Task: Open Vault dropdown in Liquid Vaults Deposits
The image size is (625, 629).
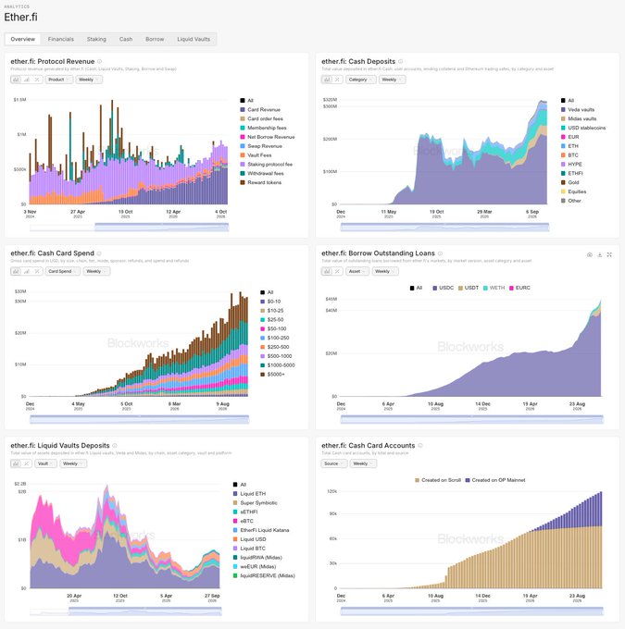Action: (45, 463)
